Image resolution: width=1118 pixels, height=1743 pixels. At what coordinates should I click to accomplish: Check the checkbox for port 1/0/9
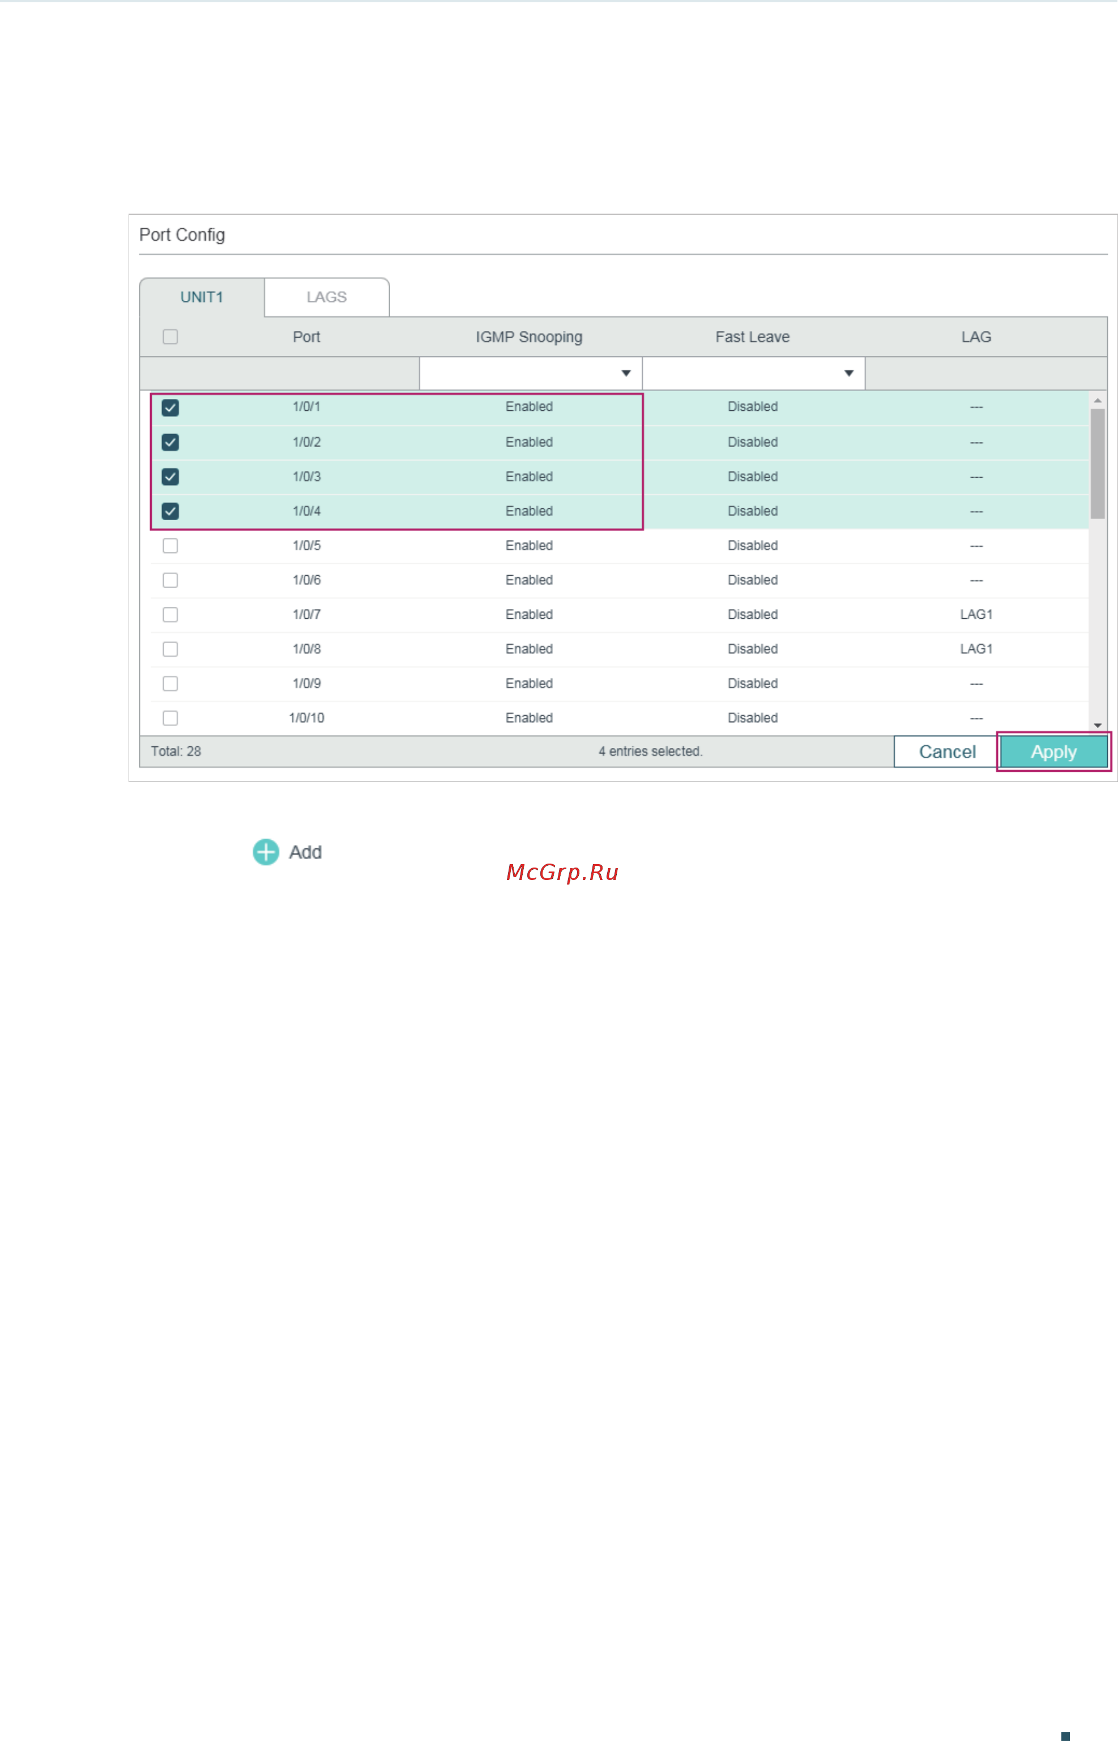pyautogui.click(x=170, y=683)
